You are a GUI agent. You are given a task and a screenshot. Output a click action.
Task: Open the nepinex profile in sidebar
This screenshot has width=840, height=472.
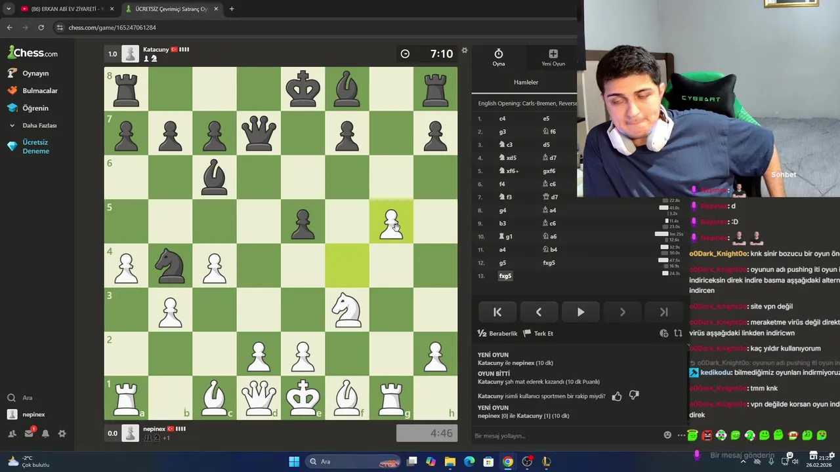26,414
